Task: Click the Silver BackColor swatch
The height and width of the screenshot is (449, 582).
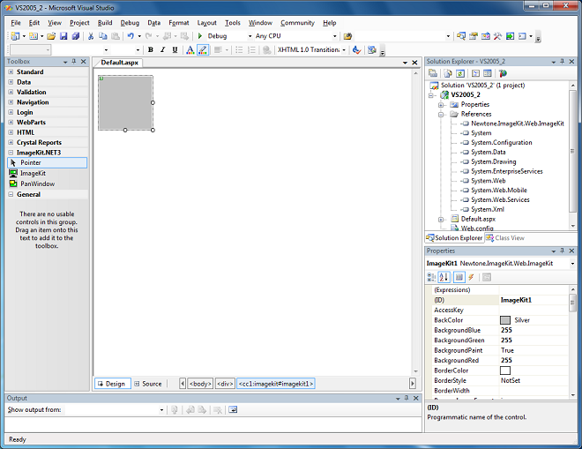Action: pyautogui.click(x=505, y=320)
